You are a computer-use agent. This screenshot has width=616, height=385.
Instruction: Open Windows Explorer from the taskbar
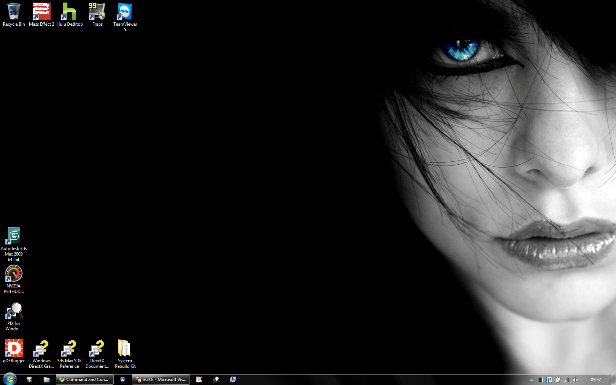[47, 379]
